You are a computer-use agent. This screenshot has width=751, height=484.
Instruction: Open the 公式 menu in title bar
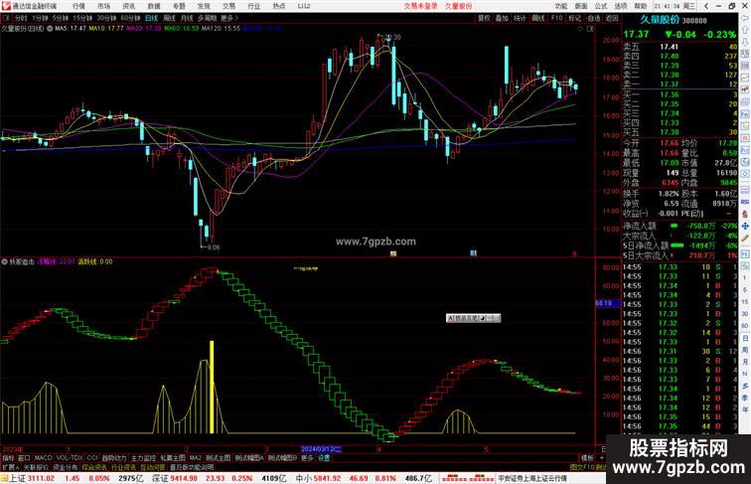pyautogui.click(x=601, y=6)
